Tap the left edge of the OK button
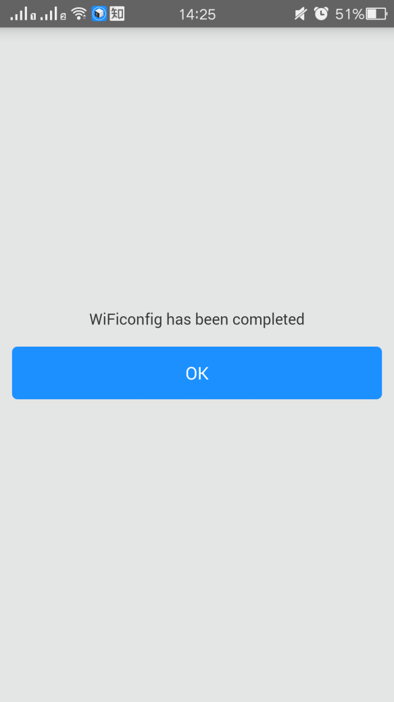This screenshot has width=394, height=702. [x=18, y=373]
